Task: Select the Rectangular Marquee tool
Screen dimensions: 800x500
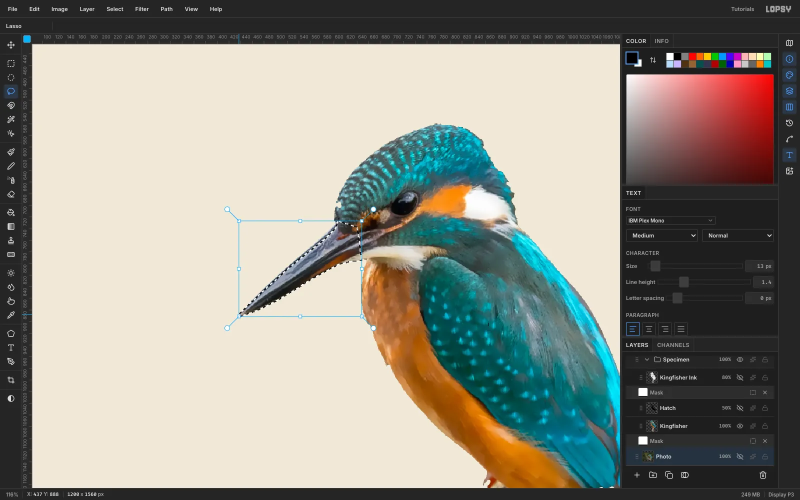Action: pos(11,63)
